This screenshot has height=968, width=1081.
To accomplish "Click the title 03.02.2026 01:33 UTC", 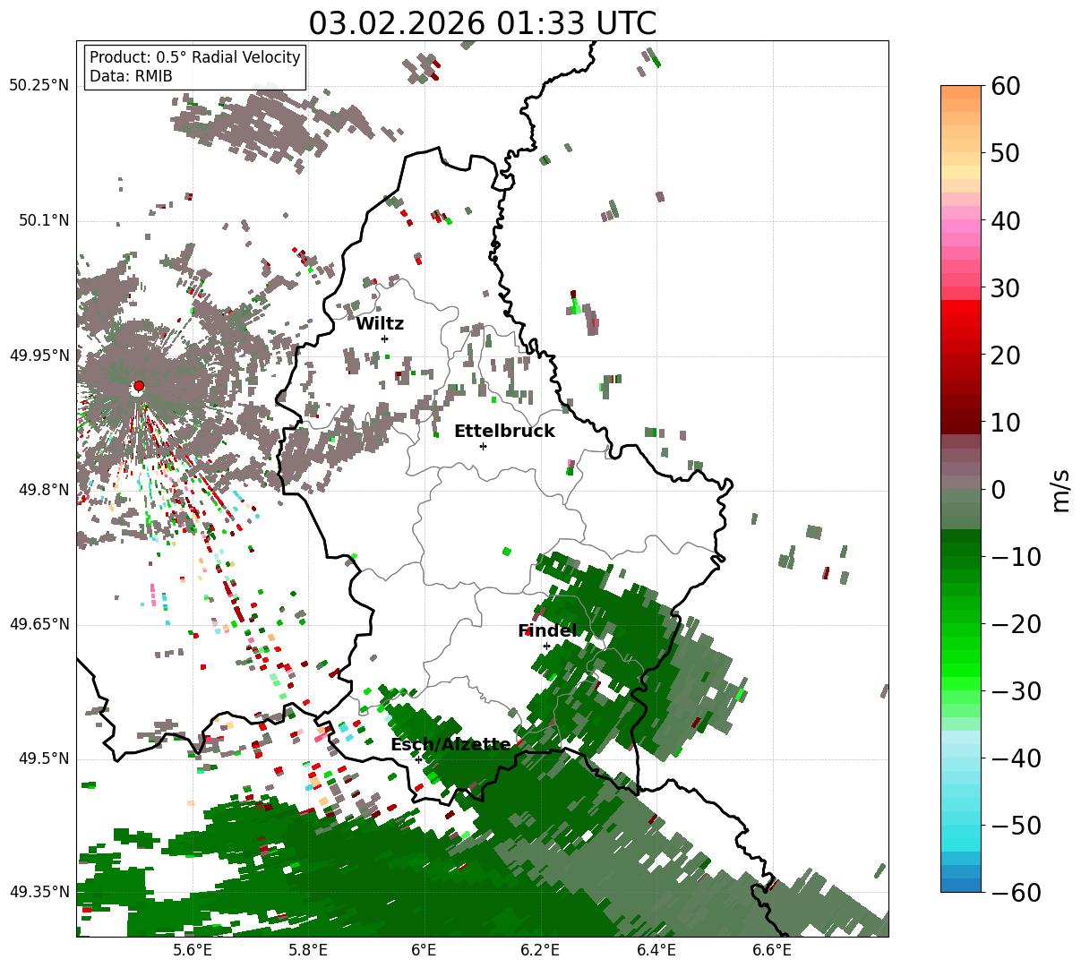I will (482, 23).
